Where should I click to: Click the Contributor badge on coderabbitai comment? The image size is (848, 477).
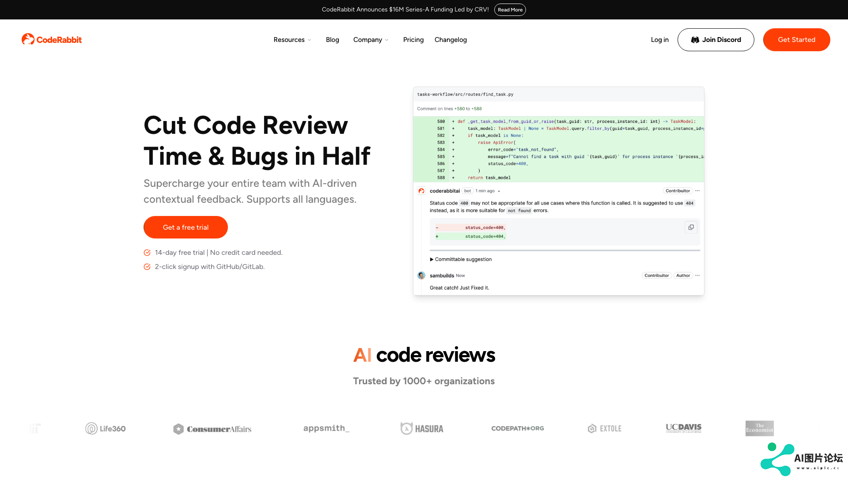678,191
